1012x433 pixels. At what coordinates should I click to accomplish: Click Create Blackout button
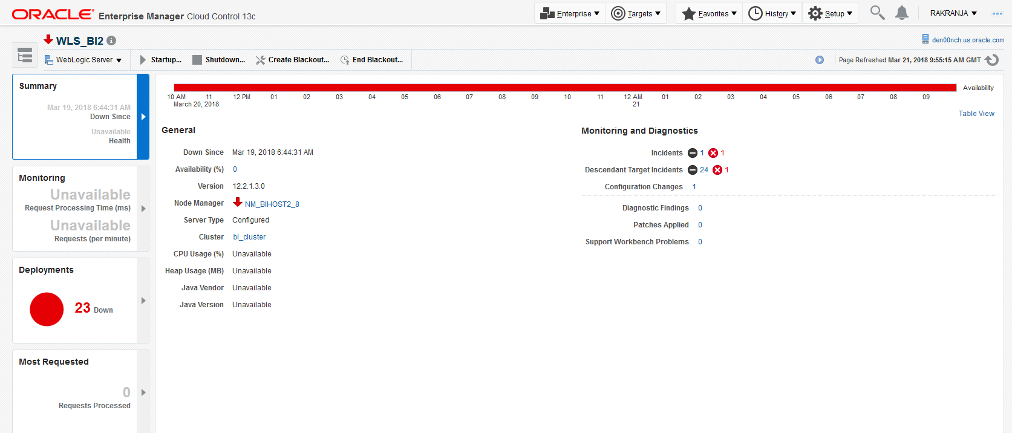tap(292, 60)
